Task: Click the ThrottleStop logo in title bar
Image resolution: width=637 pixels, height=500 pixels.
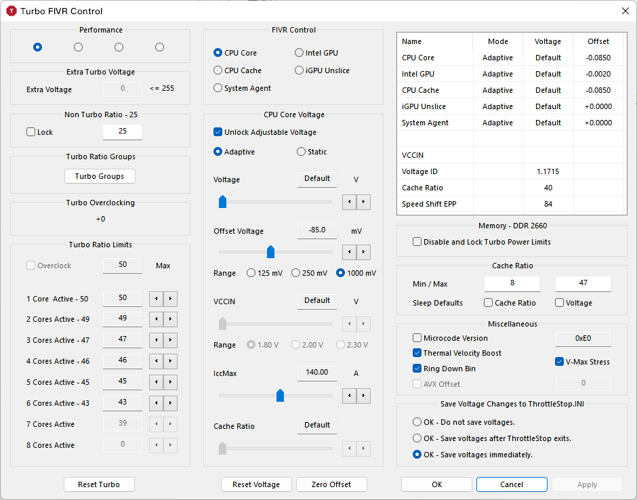Action: [12, 11]
